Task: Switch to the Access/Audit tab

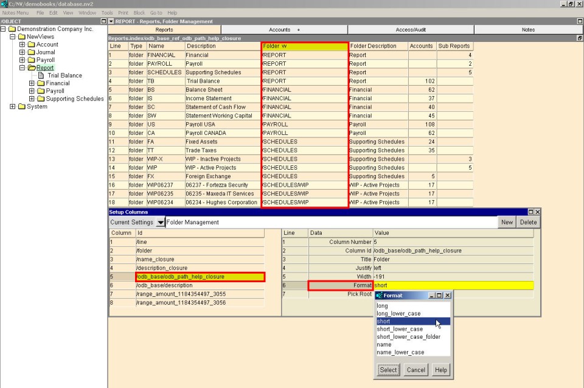Action: [411, 30]
